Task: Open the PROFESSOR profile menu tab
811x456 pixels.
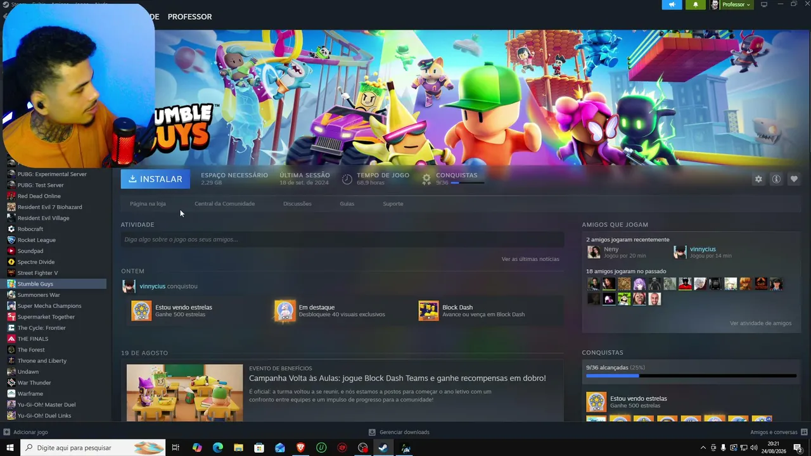Action: click(x=189, y=16)
